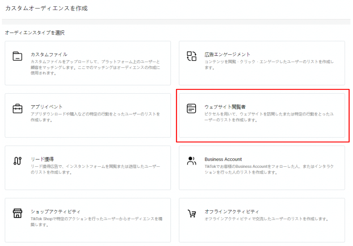Click the Business Account description about followers
Viewport: 353px width, 246px height.
(x=269, y=169)
